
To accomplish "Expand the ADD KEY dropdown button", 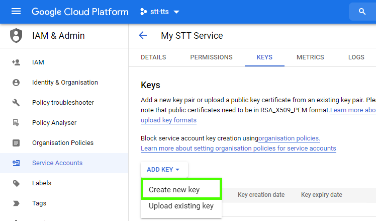I will coord(164,170).
